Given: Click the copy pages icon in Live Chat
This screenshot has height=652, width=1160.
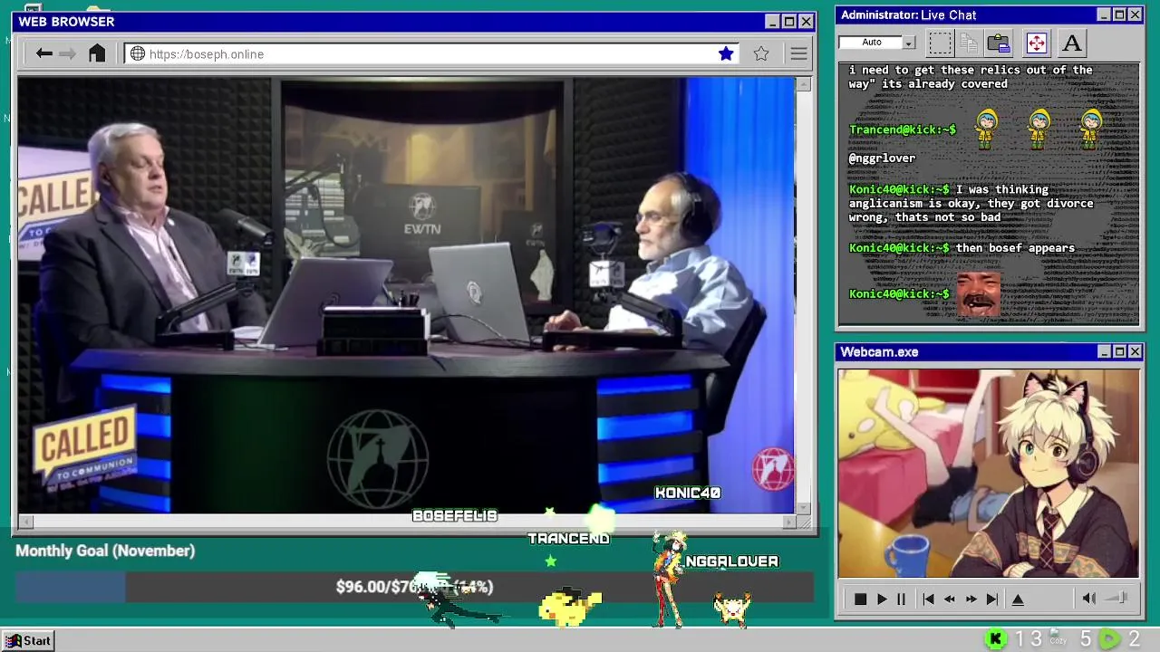Looking at the screenshot, I should 969,43.
